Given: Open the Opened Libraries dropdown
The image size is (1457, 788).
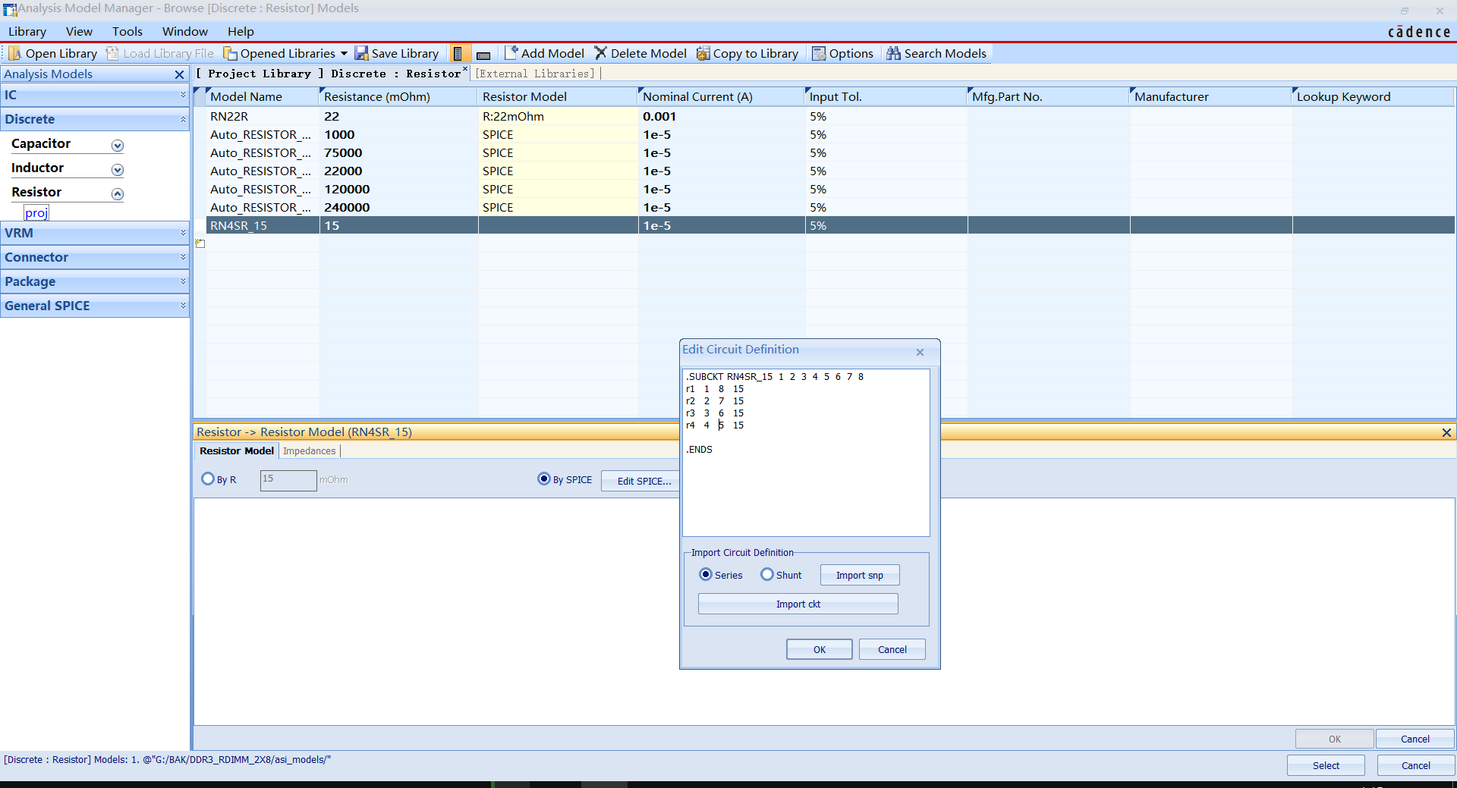Looking at the screenshot, I should click(x=344, y=53).
